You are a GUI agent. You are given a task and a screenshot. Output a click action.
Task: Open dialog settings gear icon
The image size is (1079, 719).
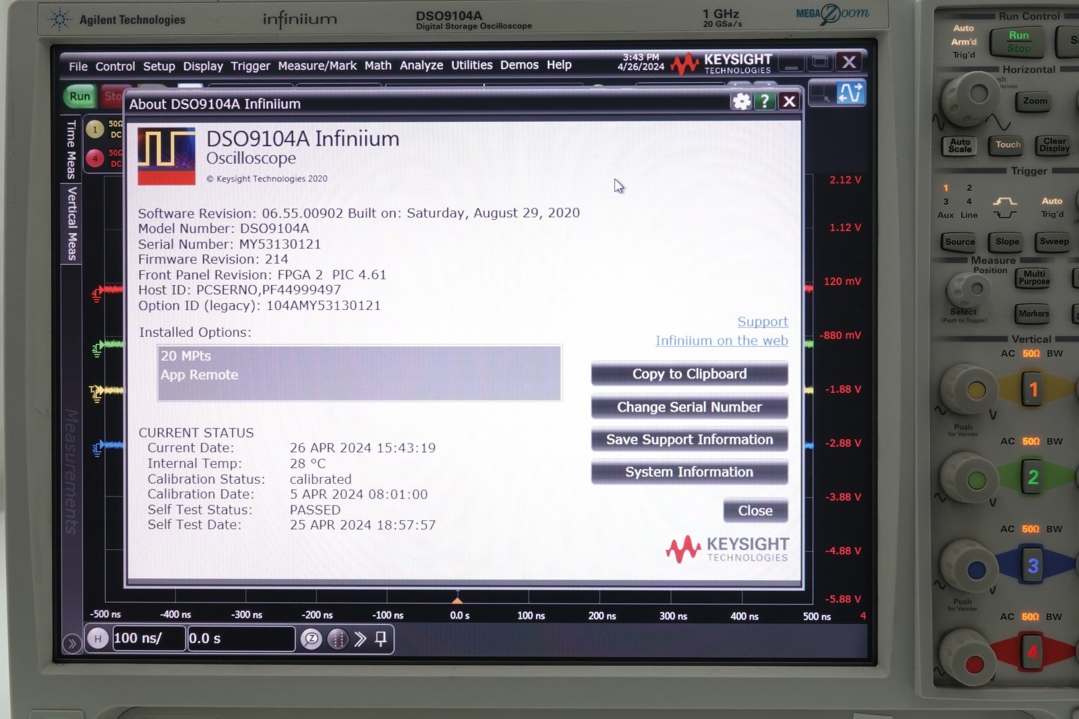[x=741, y=102]
